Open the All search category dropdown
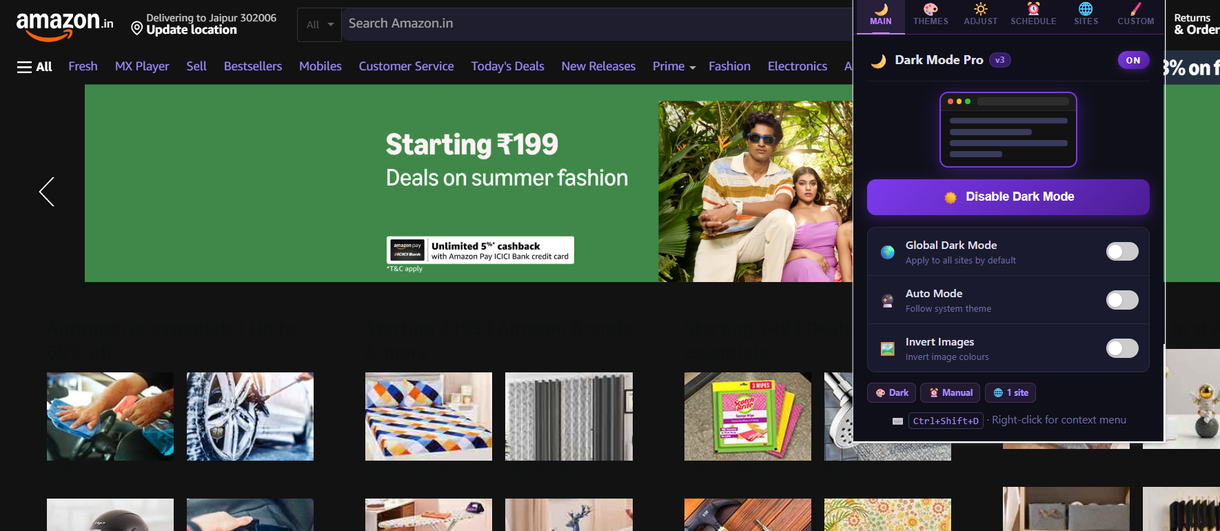This screenshot has height=531, width=1220. click(x=320, y=25)
